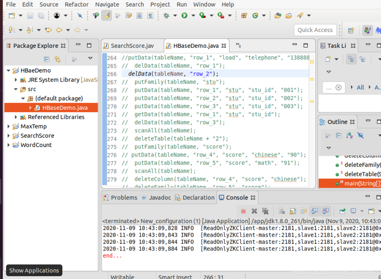381x279 pixels.
Task: Click the Debug bug icon
Action: pos(166,15)
